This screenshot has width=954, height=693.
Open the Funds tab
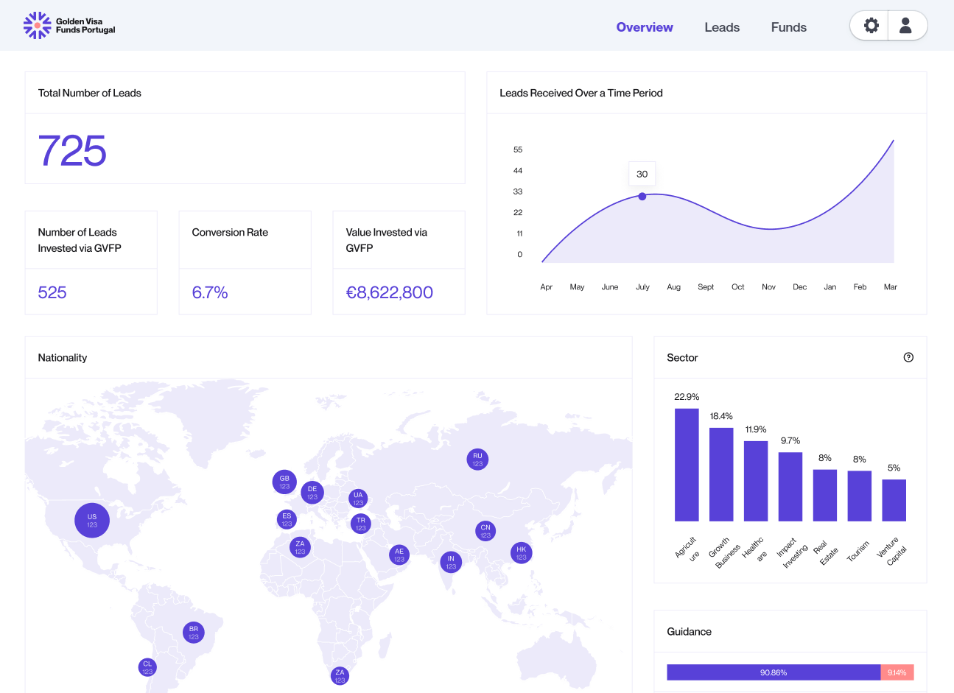click(788, 27)
